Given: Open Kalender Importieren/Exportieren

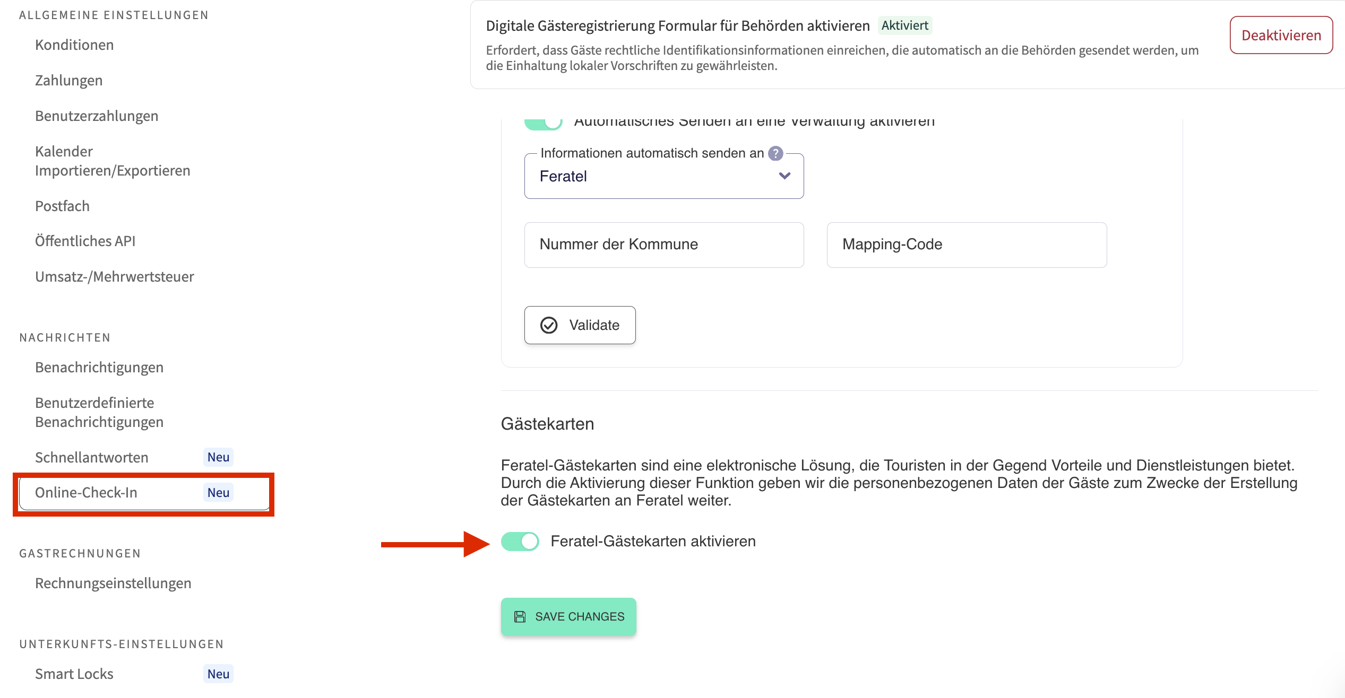Looking at the screenshot, I should tap(113, 161).
